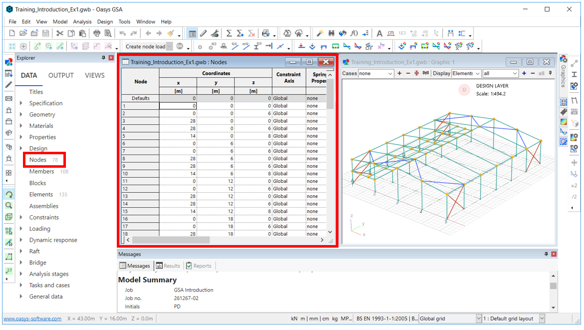Toggle auto-hide pin on the Explorer panel
The height and width of the screenshot is (330, 584).
(104, 57)
